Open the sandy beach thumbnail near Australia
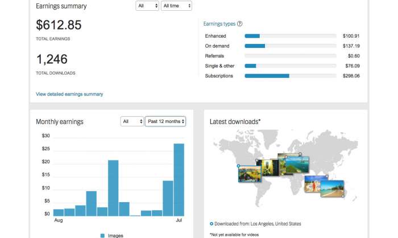The image size is (398, 238). (x=332, y=188)
